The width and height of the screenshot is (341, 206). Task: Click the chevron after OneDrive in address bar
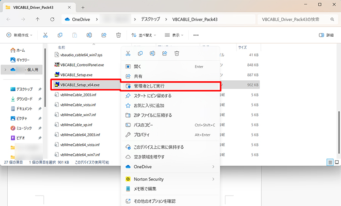97,20
